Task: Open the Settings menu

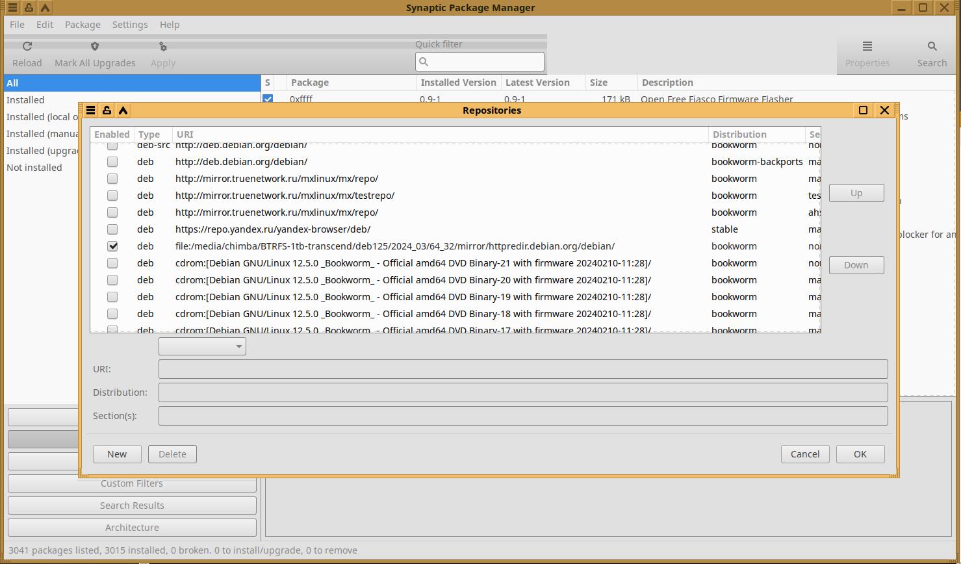Action: (x=130, y=25)
